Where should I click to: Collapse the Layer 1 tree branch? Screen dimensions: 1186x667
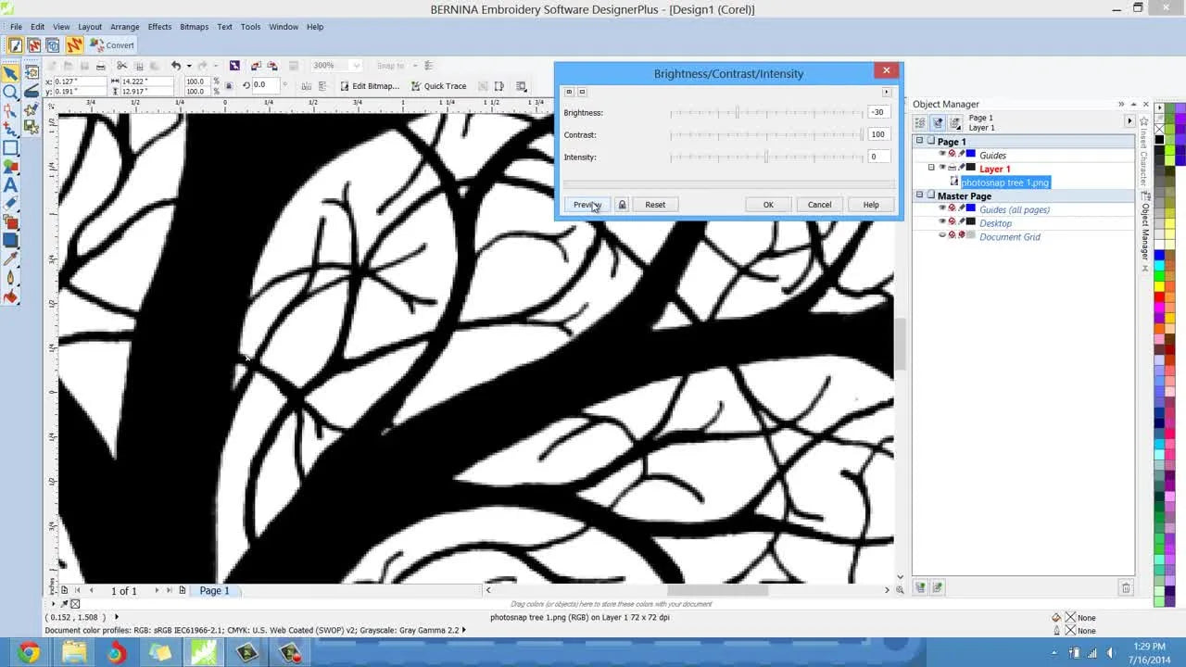click(x=930, y=168)
